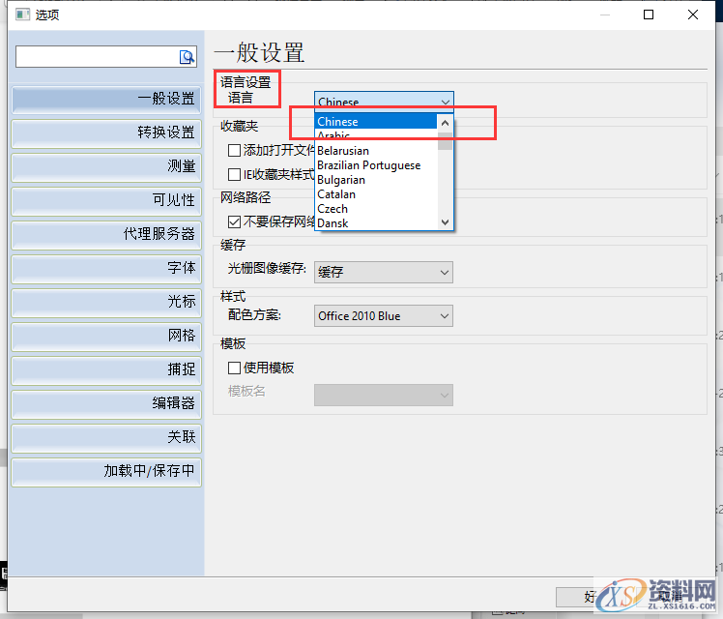Click language list scroll down arrow
The image size is (723, 619).
tap(445, 221)
